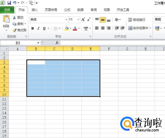The height and width of the screenshot is (138, 165).
Task: Click 复制 (Copy) button
Action: coord(18,24)
